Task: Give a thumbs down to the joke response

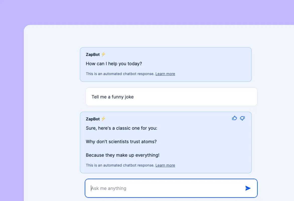Action: click(242, 118)
